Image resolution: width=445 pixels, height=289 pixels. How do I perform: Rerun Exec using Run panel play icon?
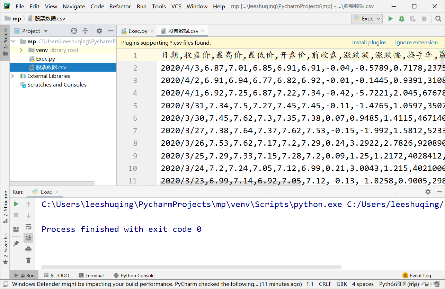(16, 204)
